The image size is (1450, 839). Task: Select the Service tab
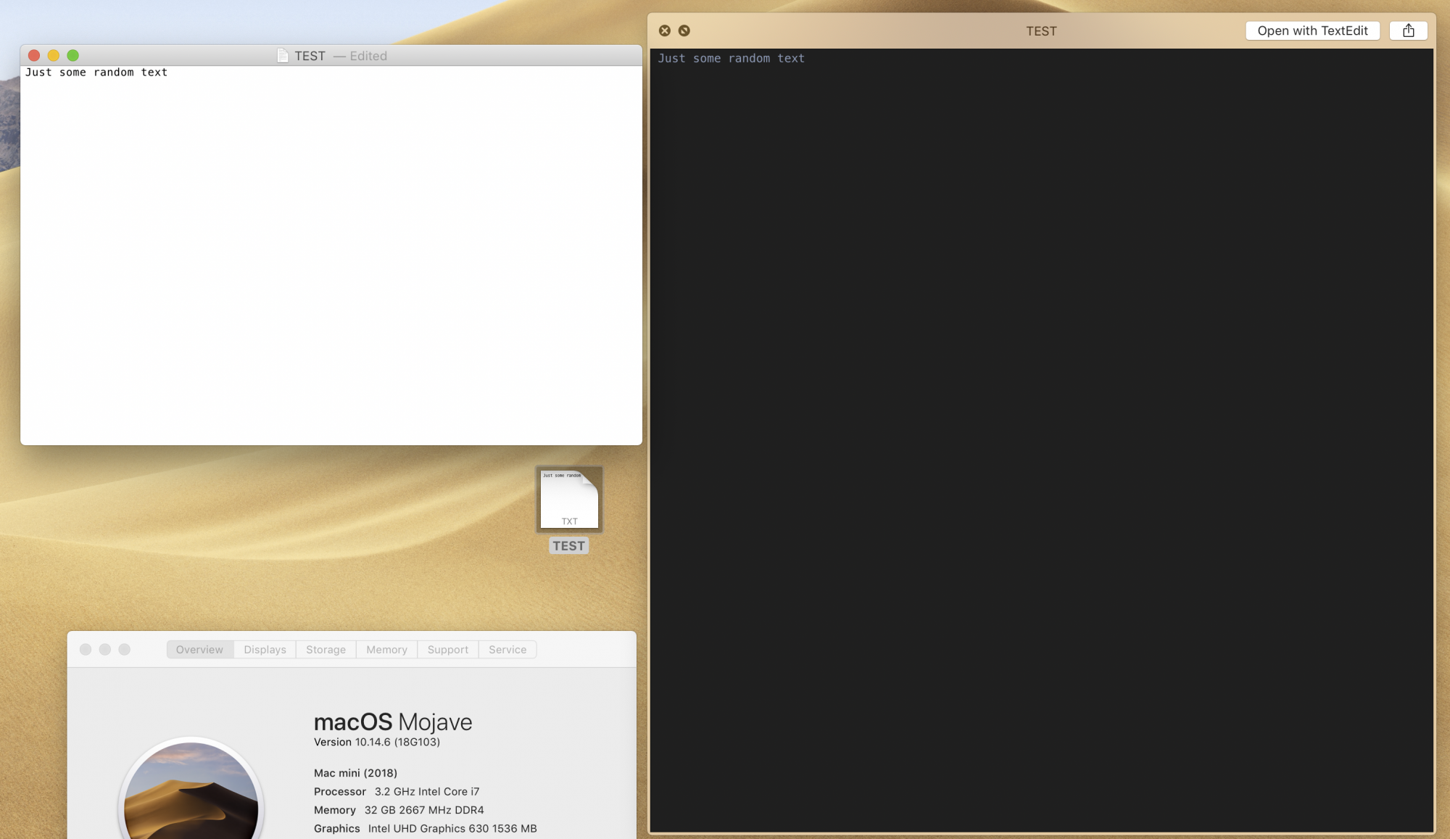[507, 650]
